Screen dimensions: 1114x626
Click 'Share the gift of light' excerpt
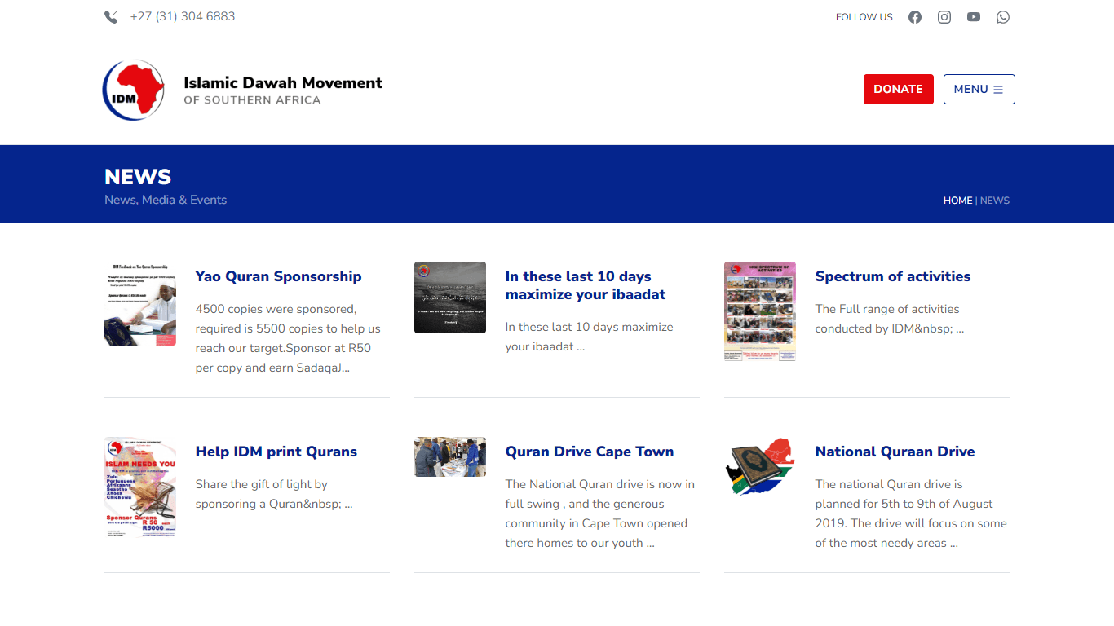point(274,494)
